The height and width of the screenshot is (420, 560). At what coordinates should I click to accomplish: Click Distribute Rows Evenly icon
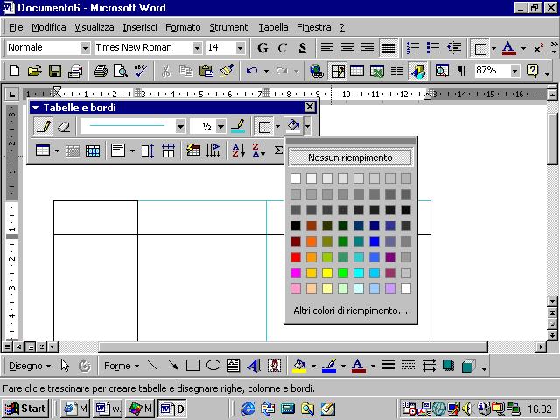148,150
